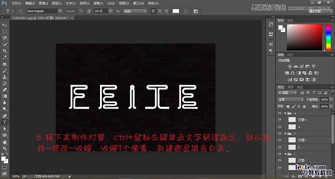Image resolution: width=335 pixels, height=179 pixels.
Task: Open the 选择(S) menu
Action: 84,3
